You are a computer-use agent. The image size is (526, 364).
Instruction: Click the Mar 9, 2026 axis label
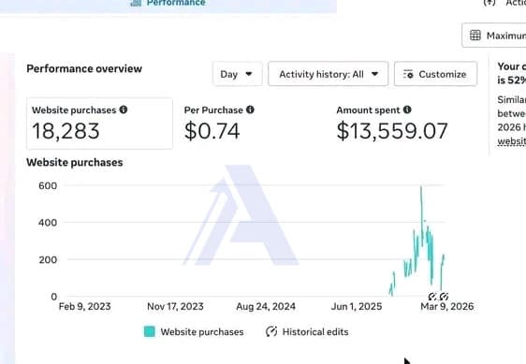click(447, 306)
